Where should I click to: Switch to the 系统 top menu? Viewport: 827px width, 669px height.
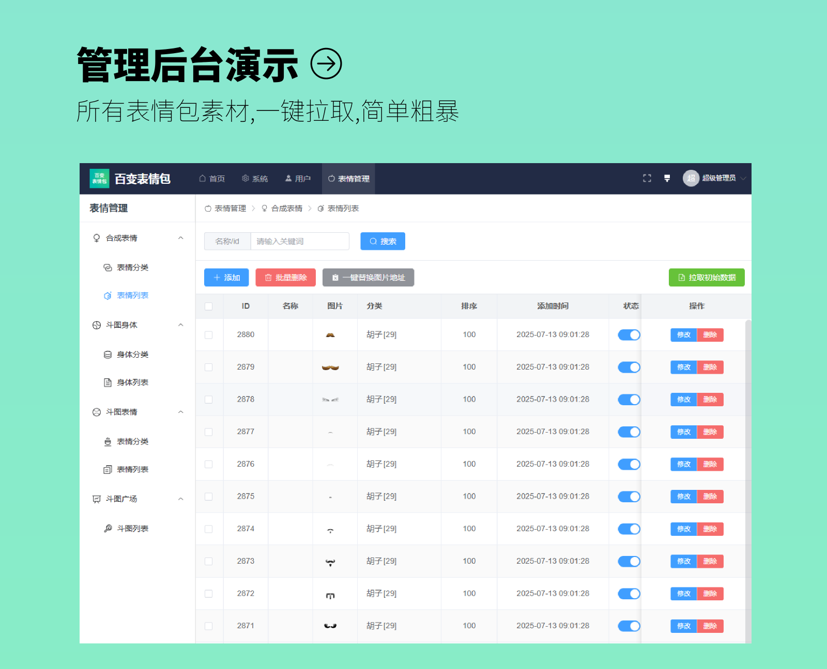tap(255, 179)
